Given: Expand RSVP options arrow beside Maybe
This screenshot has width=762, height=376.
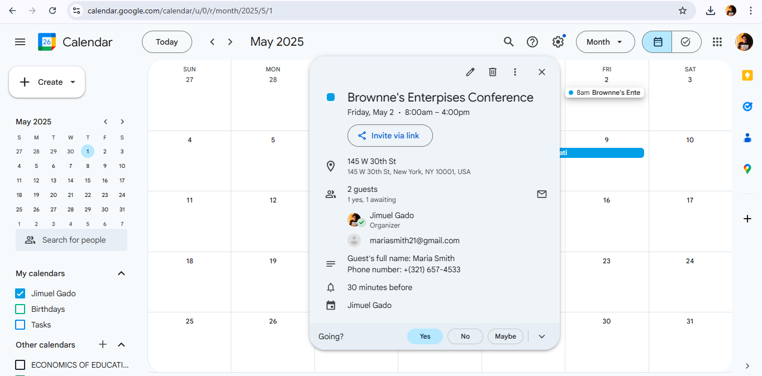Looking at the screenshot, I should coord(541,336).
